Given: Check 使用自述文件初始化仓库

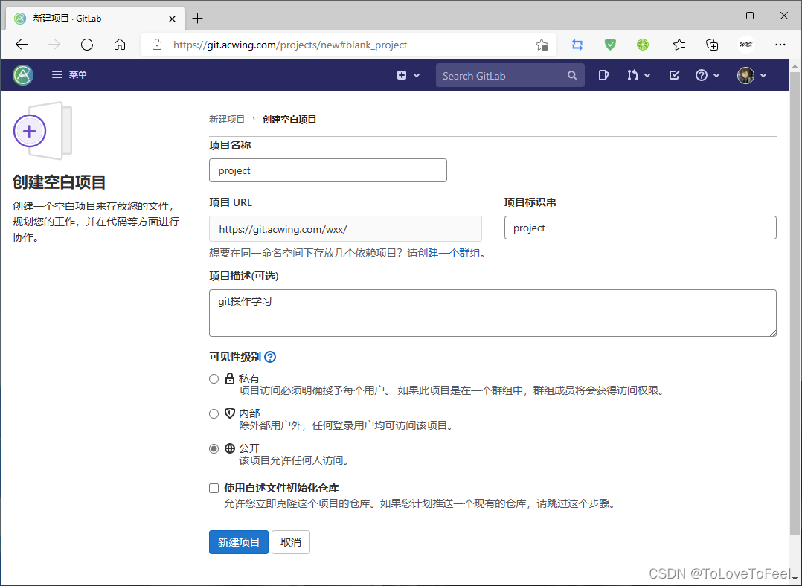Looking at the screenshot, I should [x=214, y=488].
